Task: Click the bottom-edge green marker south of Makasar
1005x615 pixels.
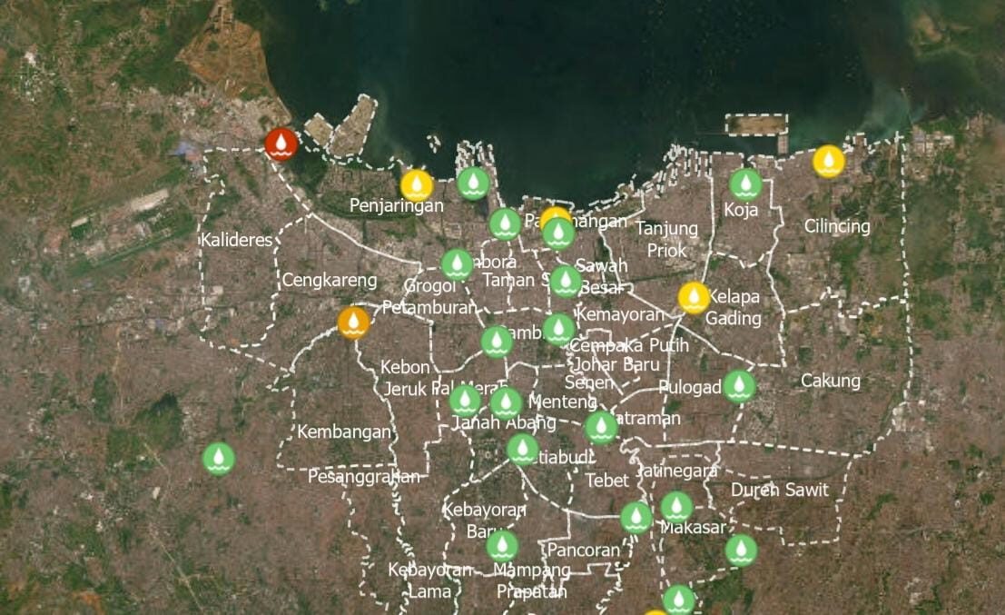Action: (x=678, y=600)
